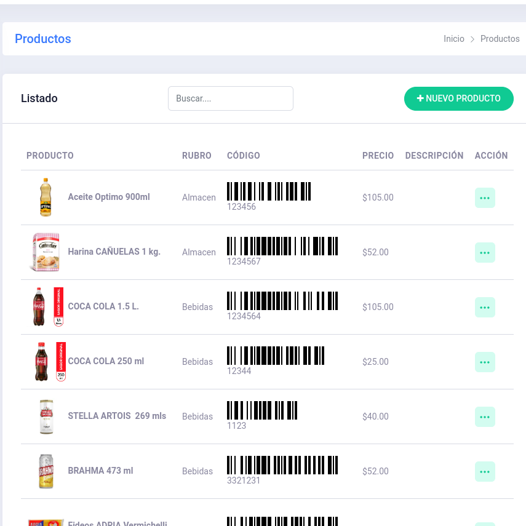Viewport: 526px width, 526px height.
Task: Focus the Buscar search field
Action: (x=230, y=98)
